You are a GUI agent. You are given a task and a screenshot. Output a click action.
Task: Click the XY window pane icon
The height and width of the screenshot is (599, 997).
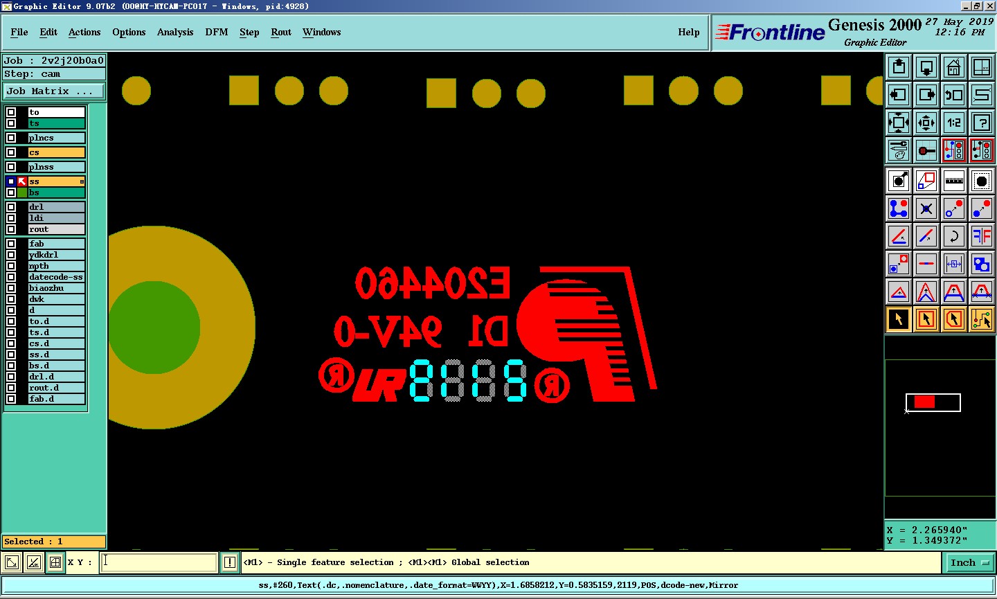982,67
